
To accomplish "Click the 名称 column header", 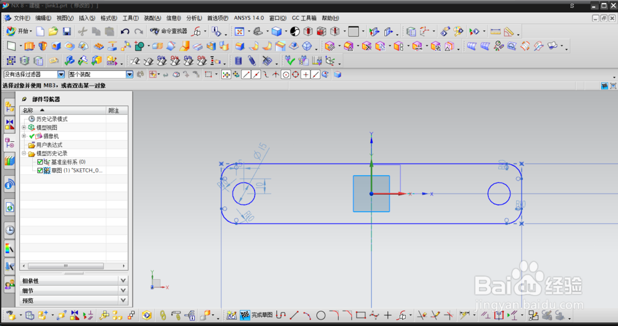I will [63, 110].
